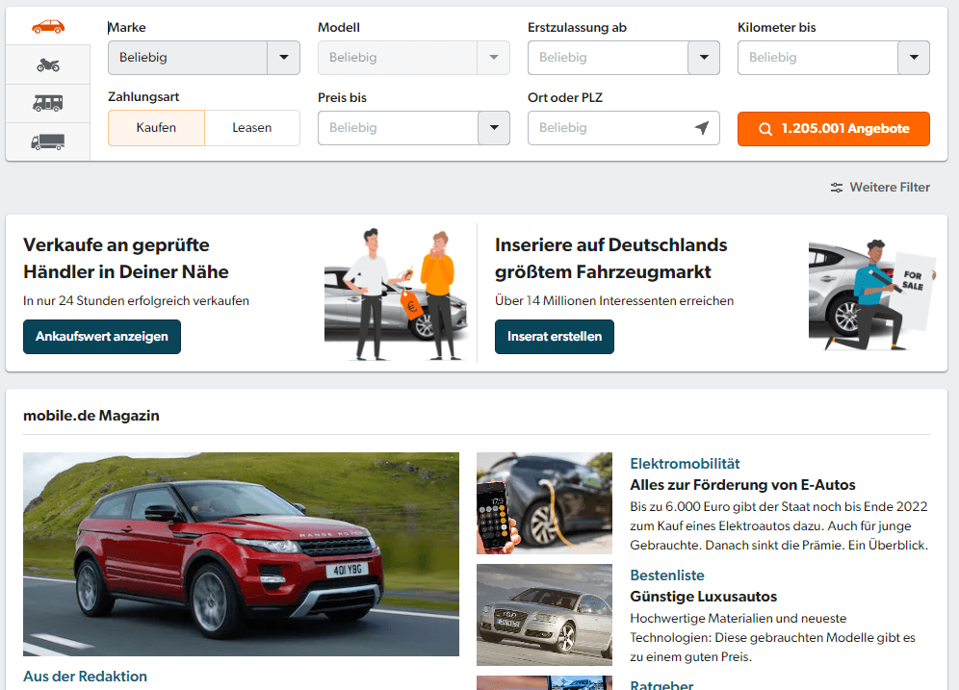Open article Günstige Luxusautos

click(x=703, y=597)
